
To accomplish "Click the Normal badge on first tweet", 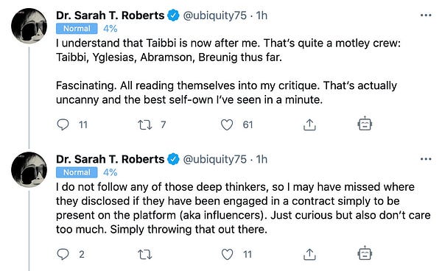I will tap(77, 29).
